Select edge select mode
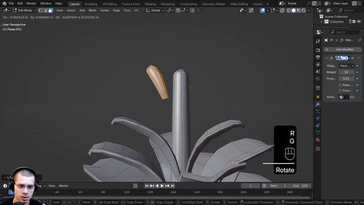The width and height of the screenshot is (364, 205). pos(45,10)
